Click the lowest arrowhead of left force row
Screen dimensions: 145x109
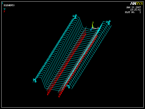coord(48,95)
